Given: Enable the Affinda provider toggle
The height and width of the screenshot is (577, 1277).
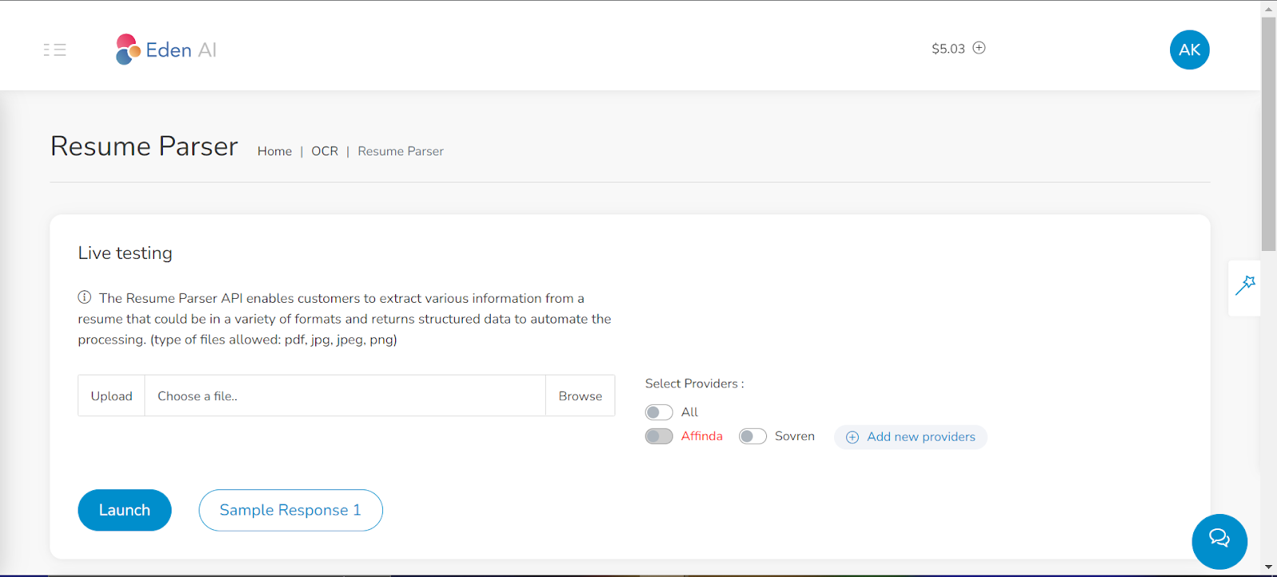Looking at the screenshot, I should (x=658, y=436).
